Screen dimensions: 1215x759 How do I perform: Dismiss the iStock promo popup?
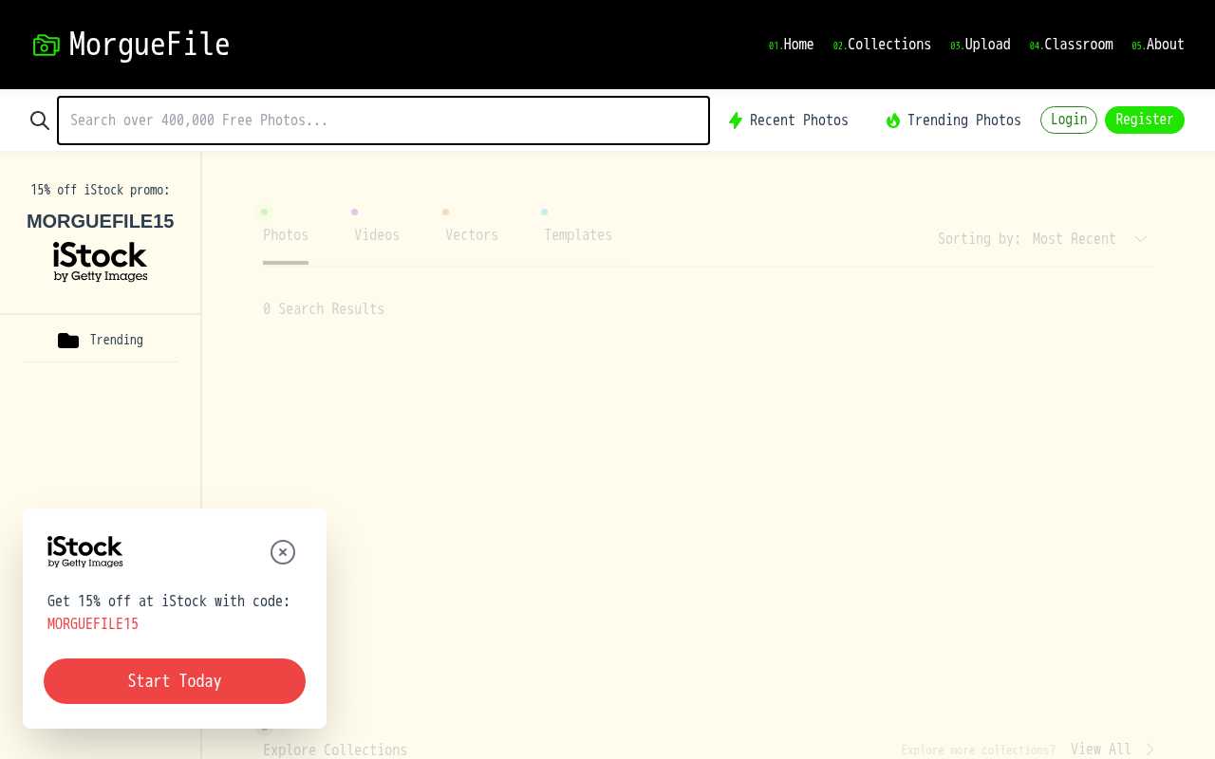point(283,552)
